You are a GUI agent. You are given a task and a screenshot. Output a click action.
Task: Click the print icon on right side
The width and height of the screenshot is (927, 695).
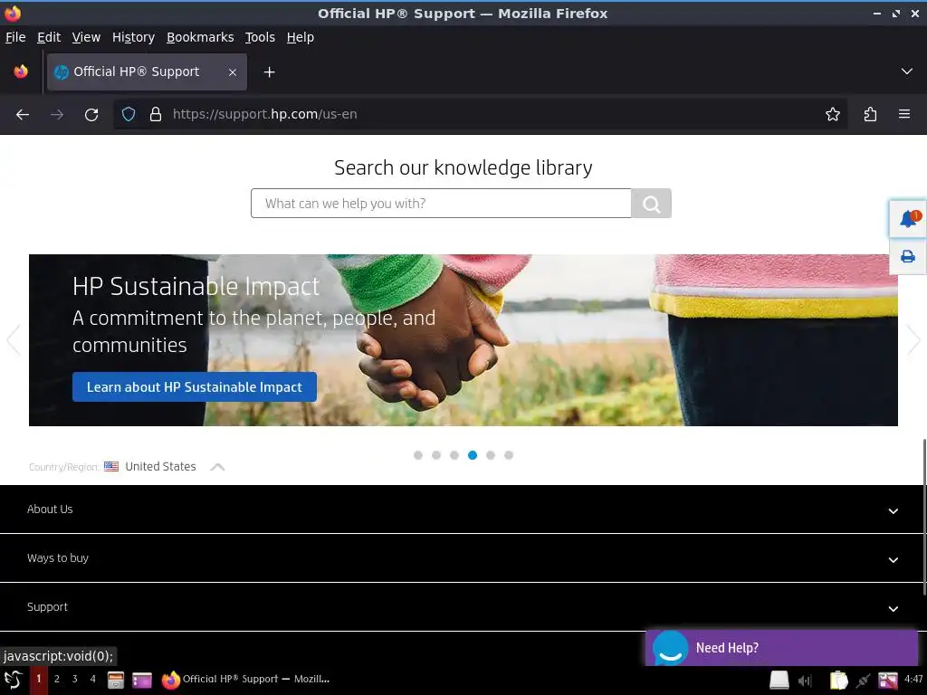click(x=908, y=256)
